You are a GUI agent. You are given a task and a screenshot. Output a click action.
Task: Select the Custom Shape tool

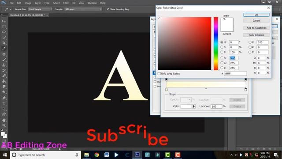(4, 114)
